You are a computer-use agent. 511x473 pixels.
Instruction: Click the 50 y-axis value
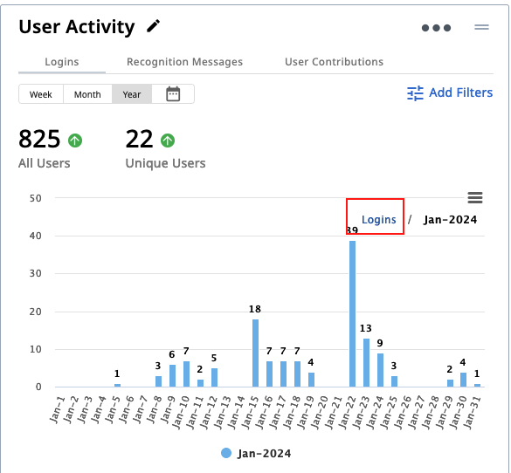click(x=36, y=198)
